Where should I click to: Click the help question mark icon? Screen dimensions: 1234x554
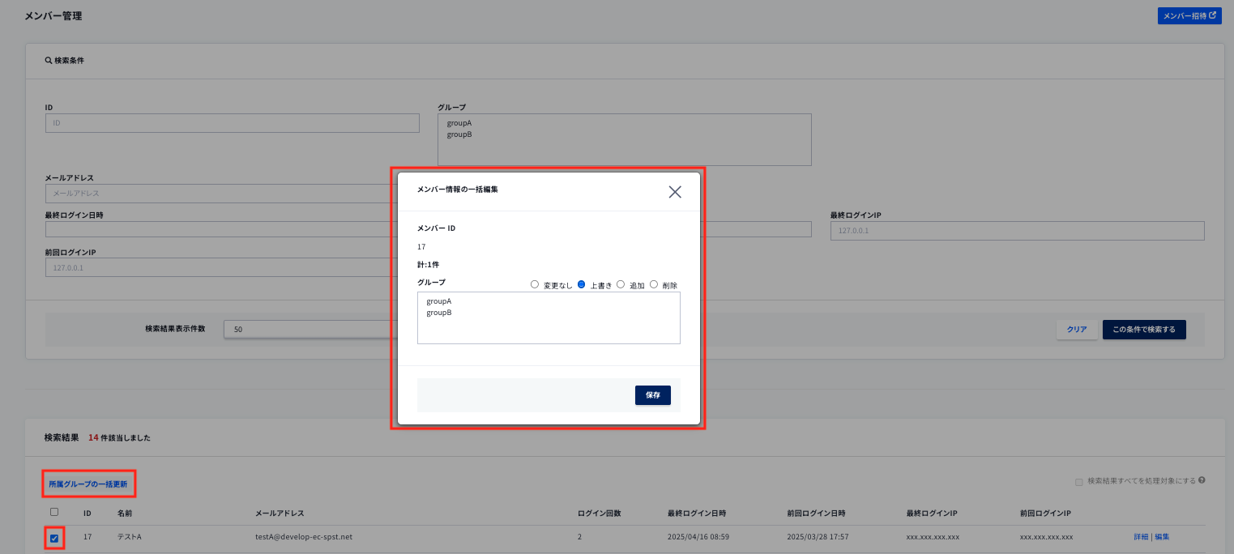coord(1202,480)
